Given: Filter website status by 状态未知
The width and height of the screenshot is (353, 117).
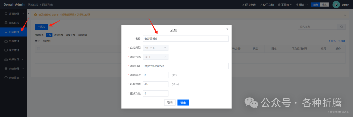Looking at the screenshot, I should click(82, 35).
